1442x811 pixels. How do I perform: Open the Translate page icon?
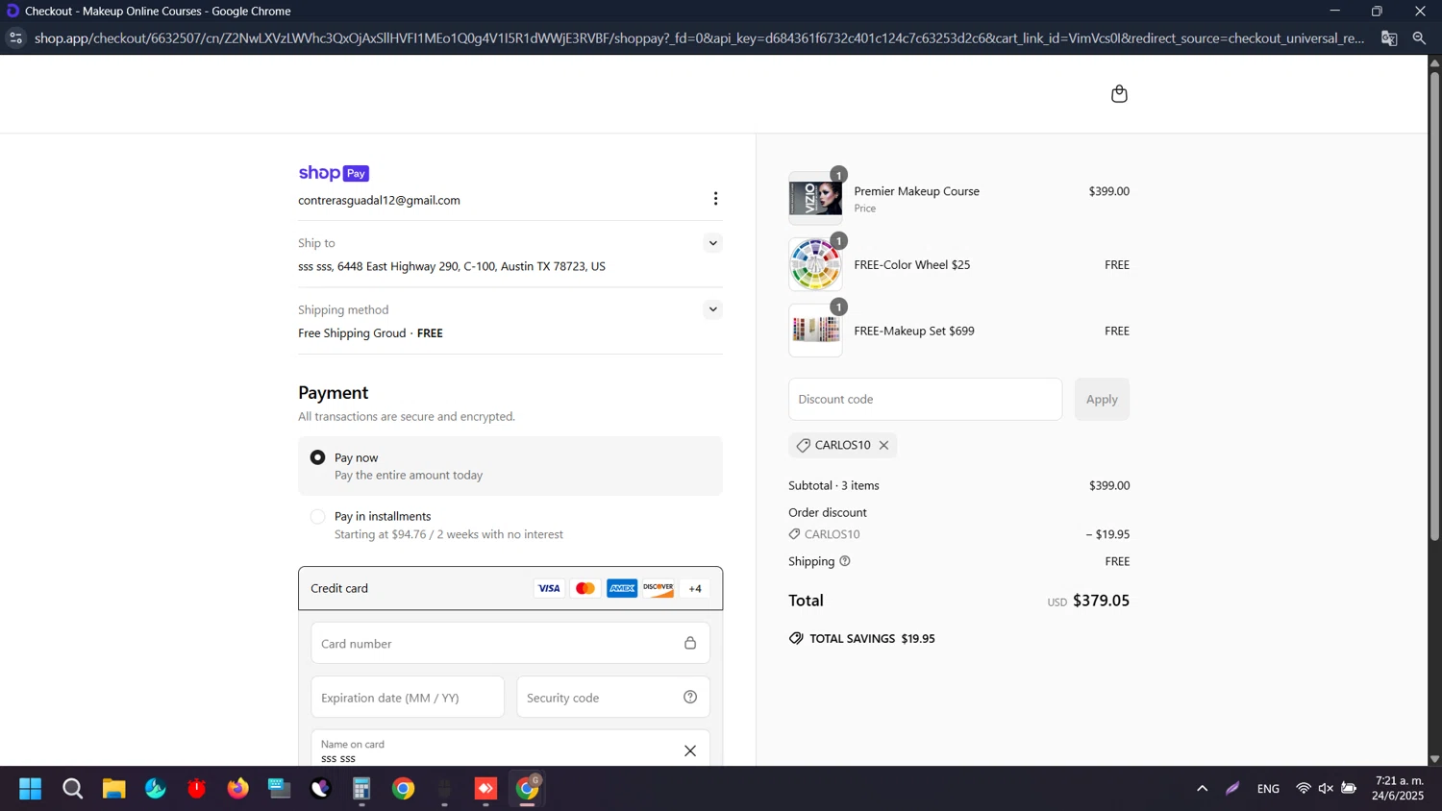(1389, 38)
